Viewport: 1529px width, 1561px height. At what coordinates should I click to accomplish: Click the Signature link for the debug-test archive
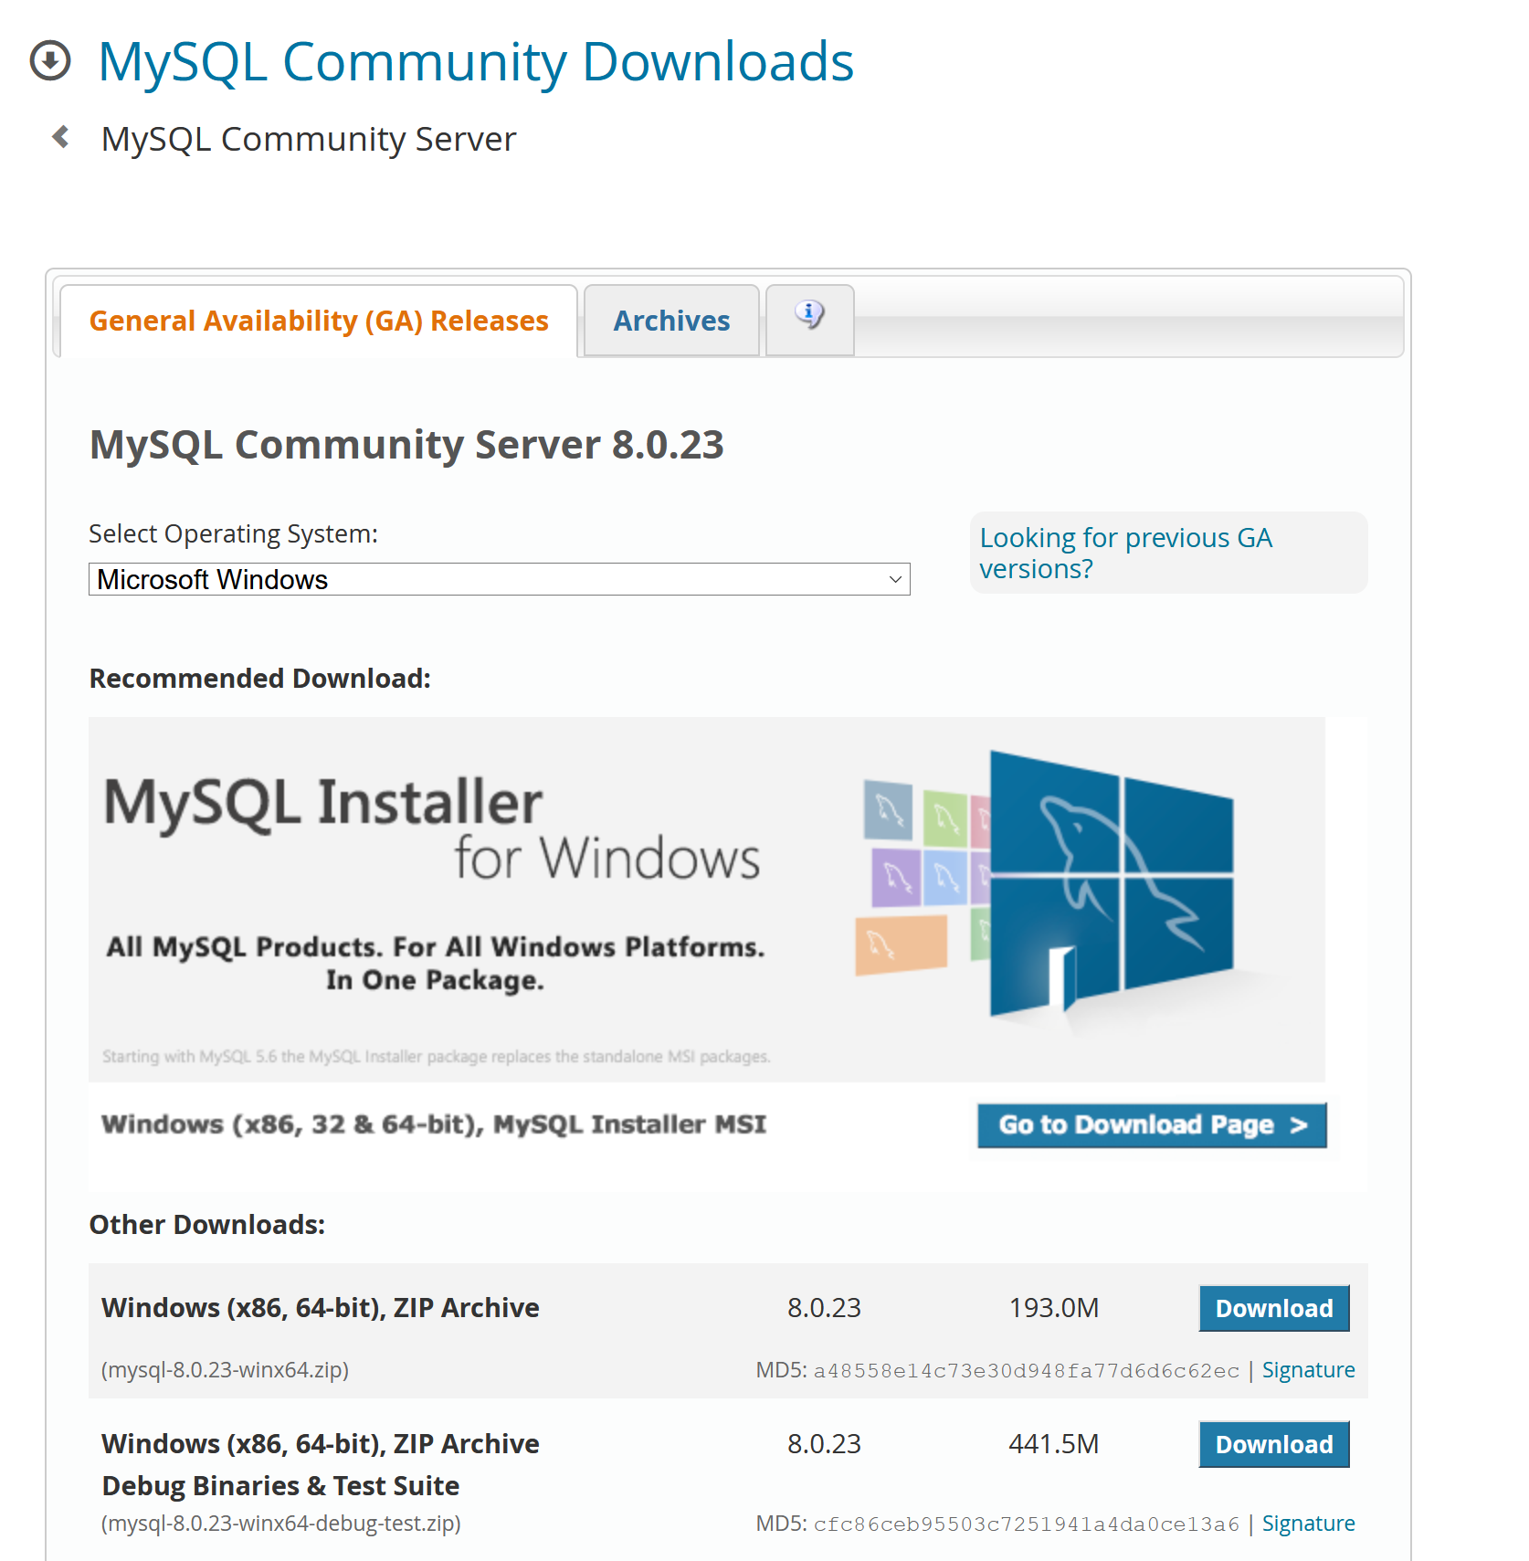[1308, 1523]
